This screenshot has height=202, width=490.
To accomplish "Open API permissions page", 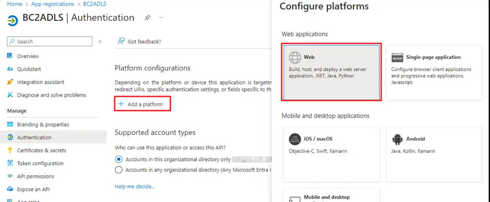I will point(36,176).
